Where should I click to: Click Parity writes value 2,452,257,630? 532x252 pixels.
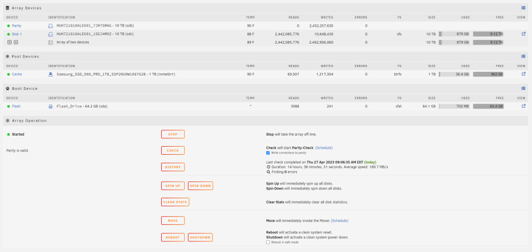coord(321,26)
